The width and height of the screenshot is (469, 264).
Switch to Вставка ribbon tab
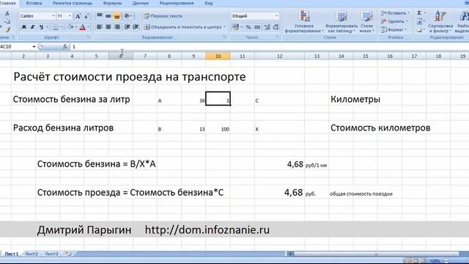[34, 3]
